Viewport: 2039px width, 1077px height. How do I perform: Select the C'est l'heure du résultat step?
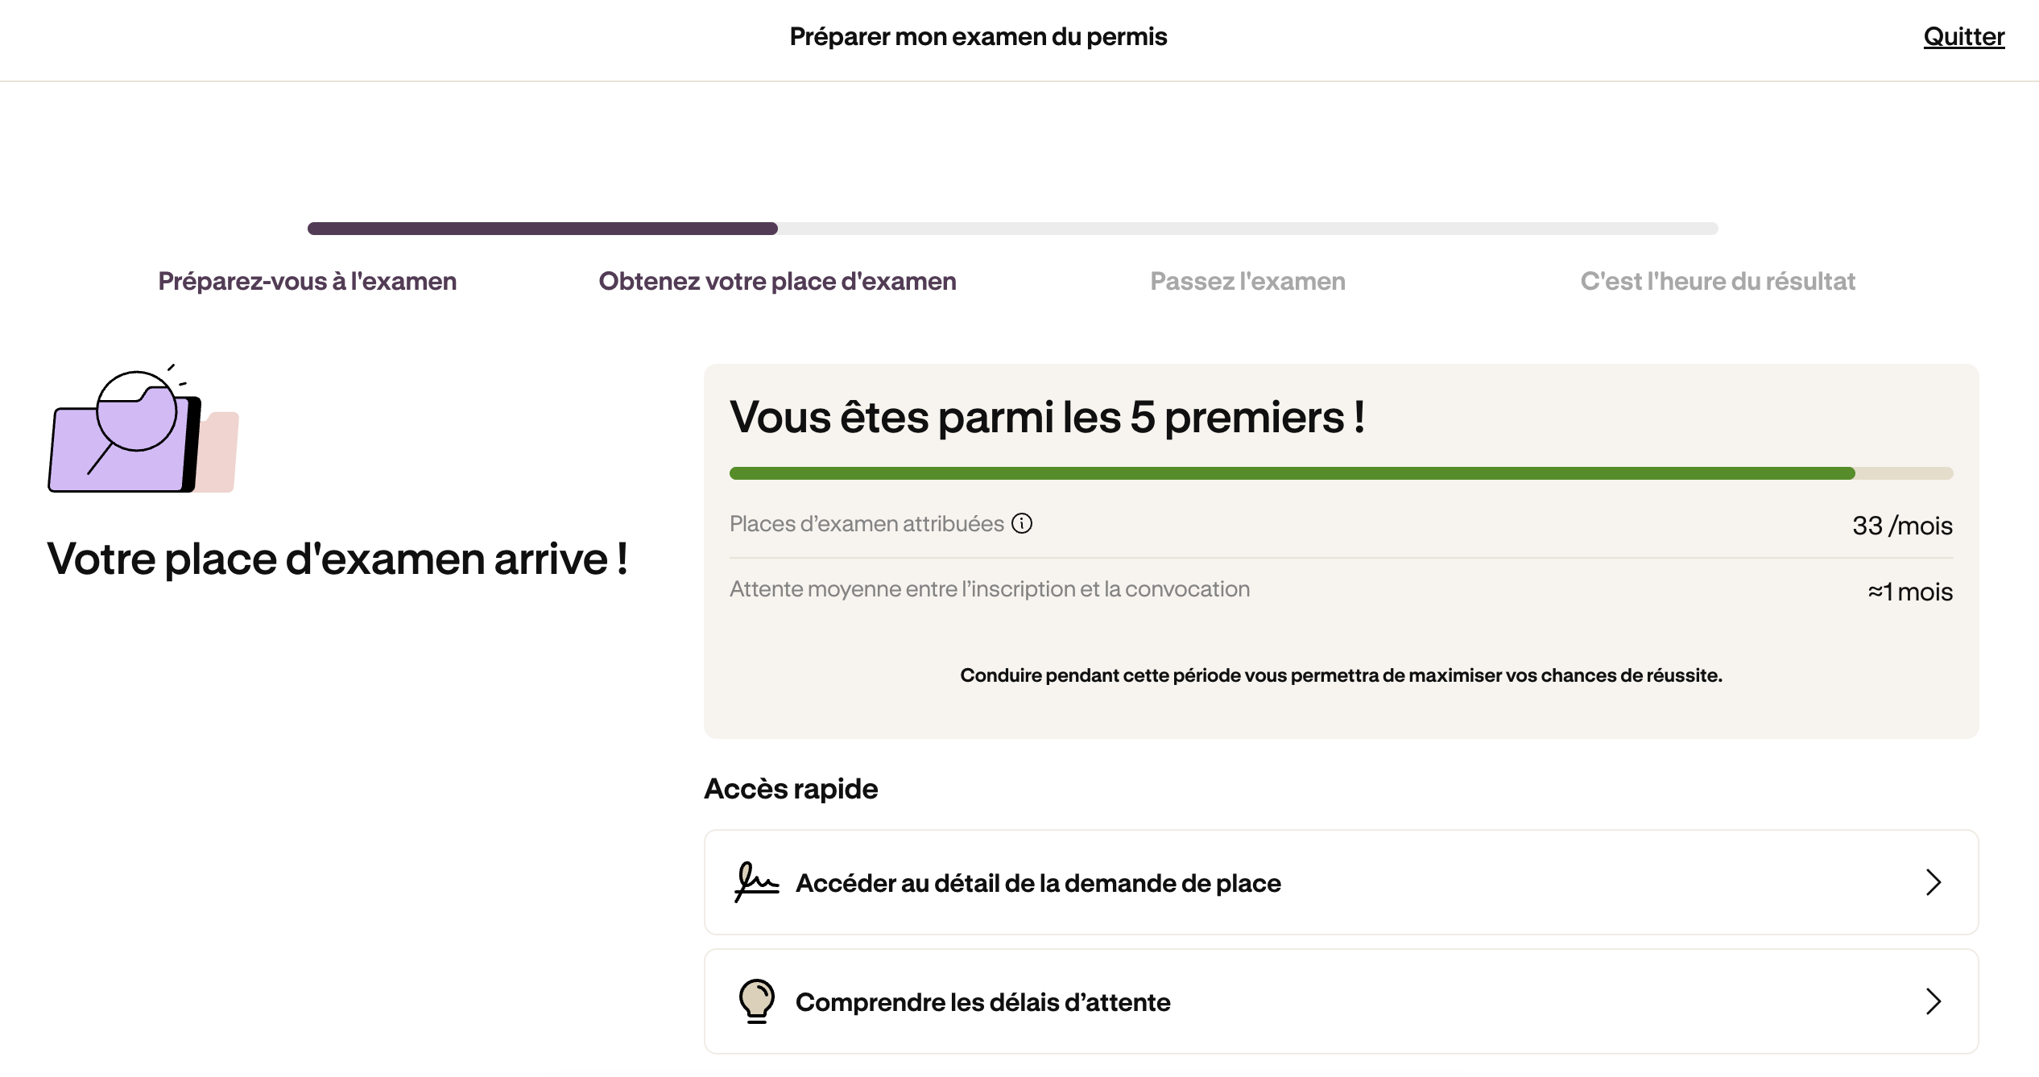click(1718, 281)
